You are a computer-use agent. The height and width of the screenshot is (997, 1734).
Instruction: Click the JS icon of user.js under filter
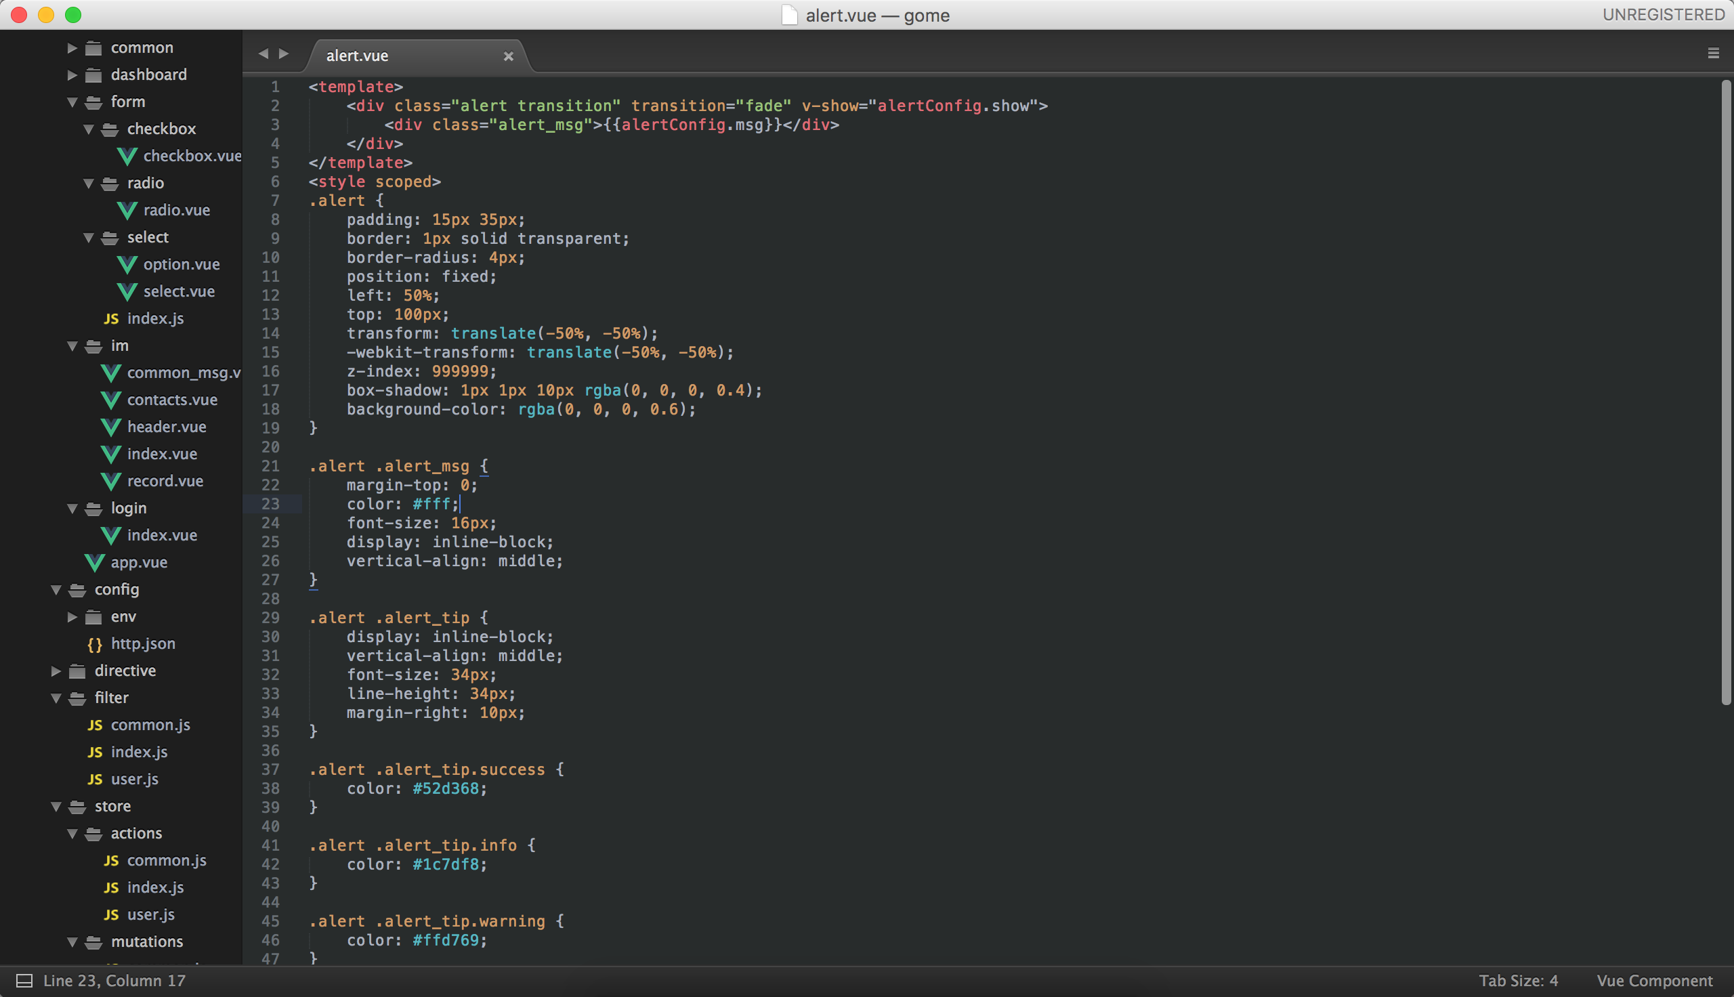[x=95, y=780]
